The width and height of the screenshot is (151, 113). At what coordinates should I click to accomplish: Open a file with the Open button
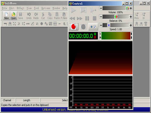click(13, 16)
